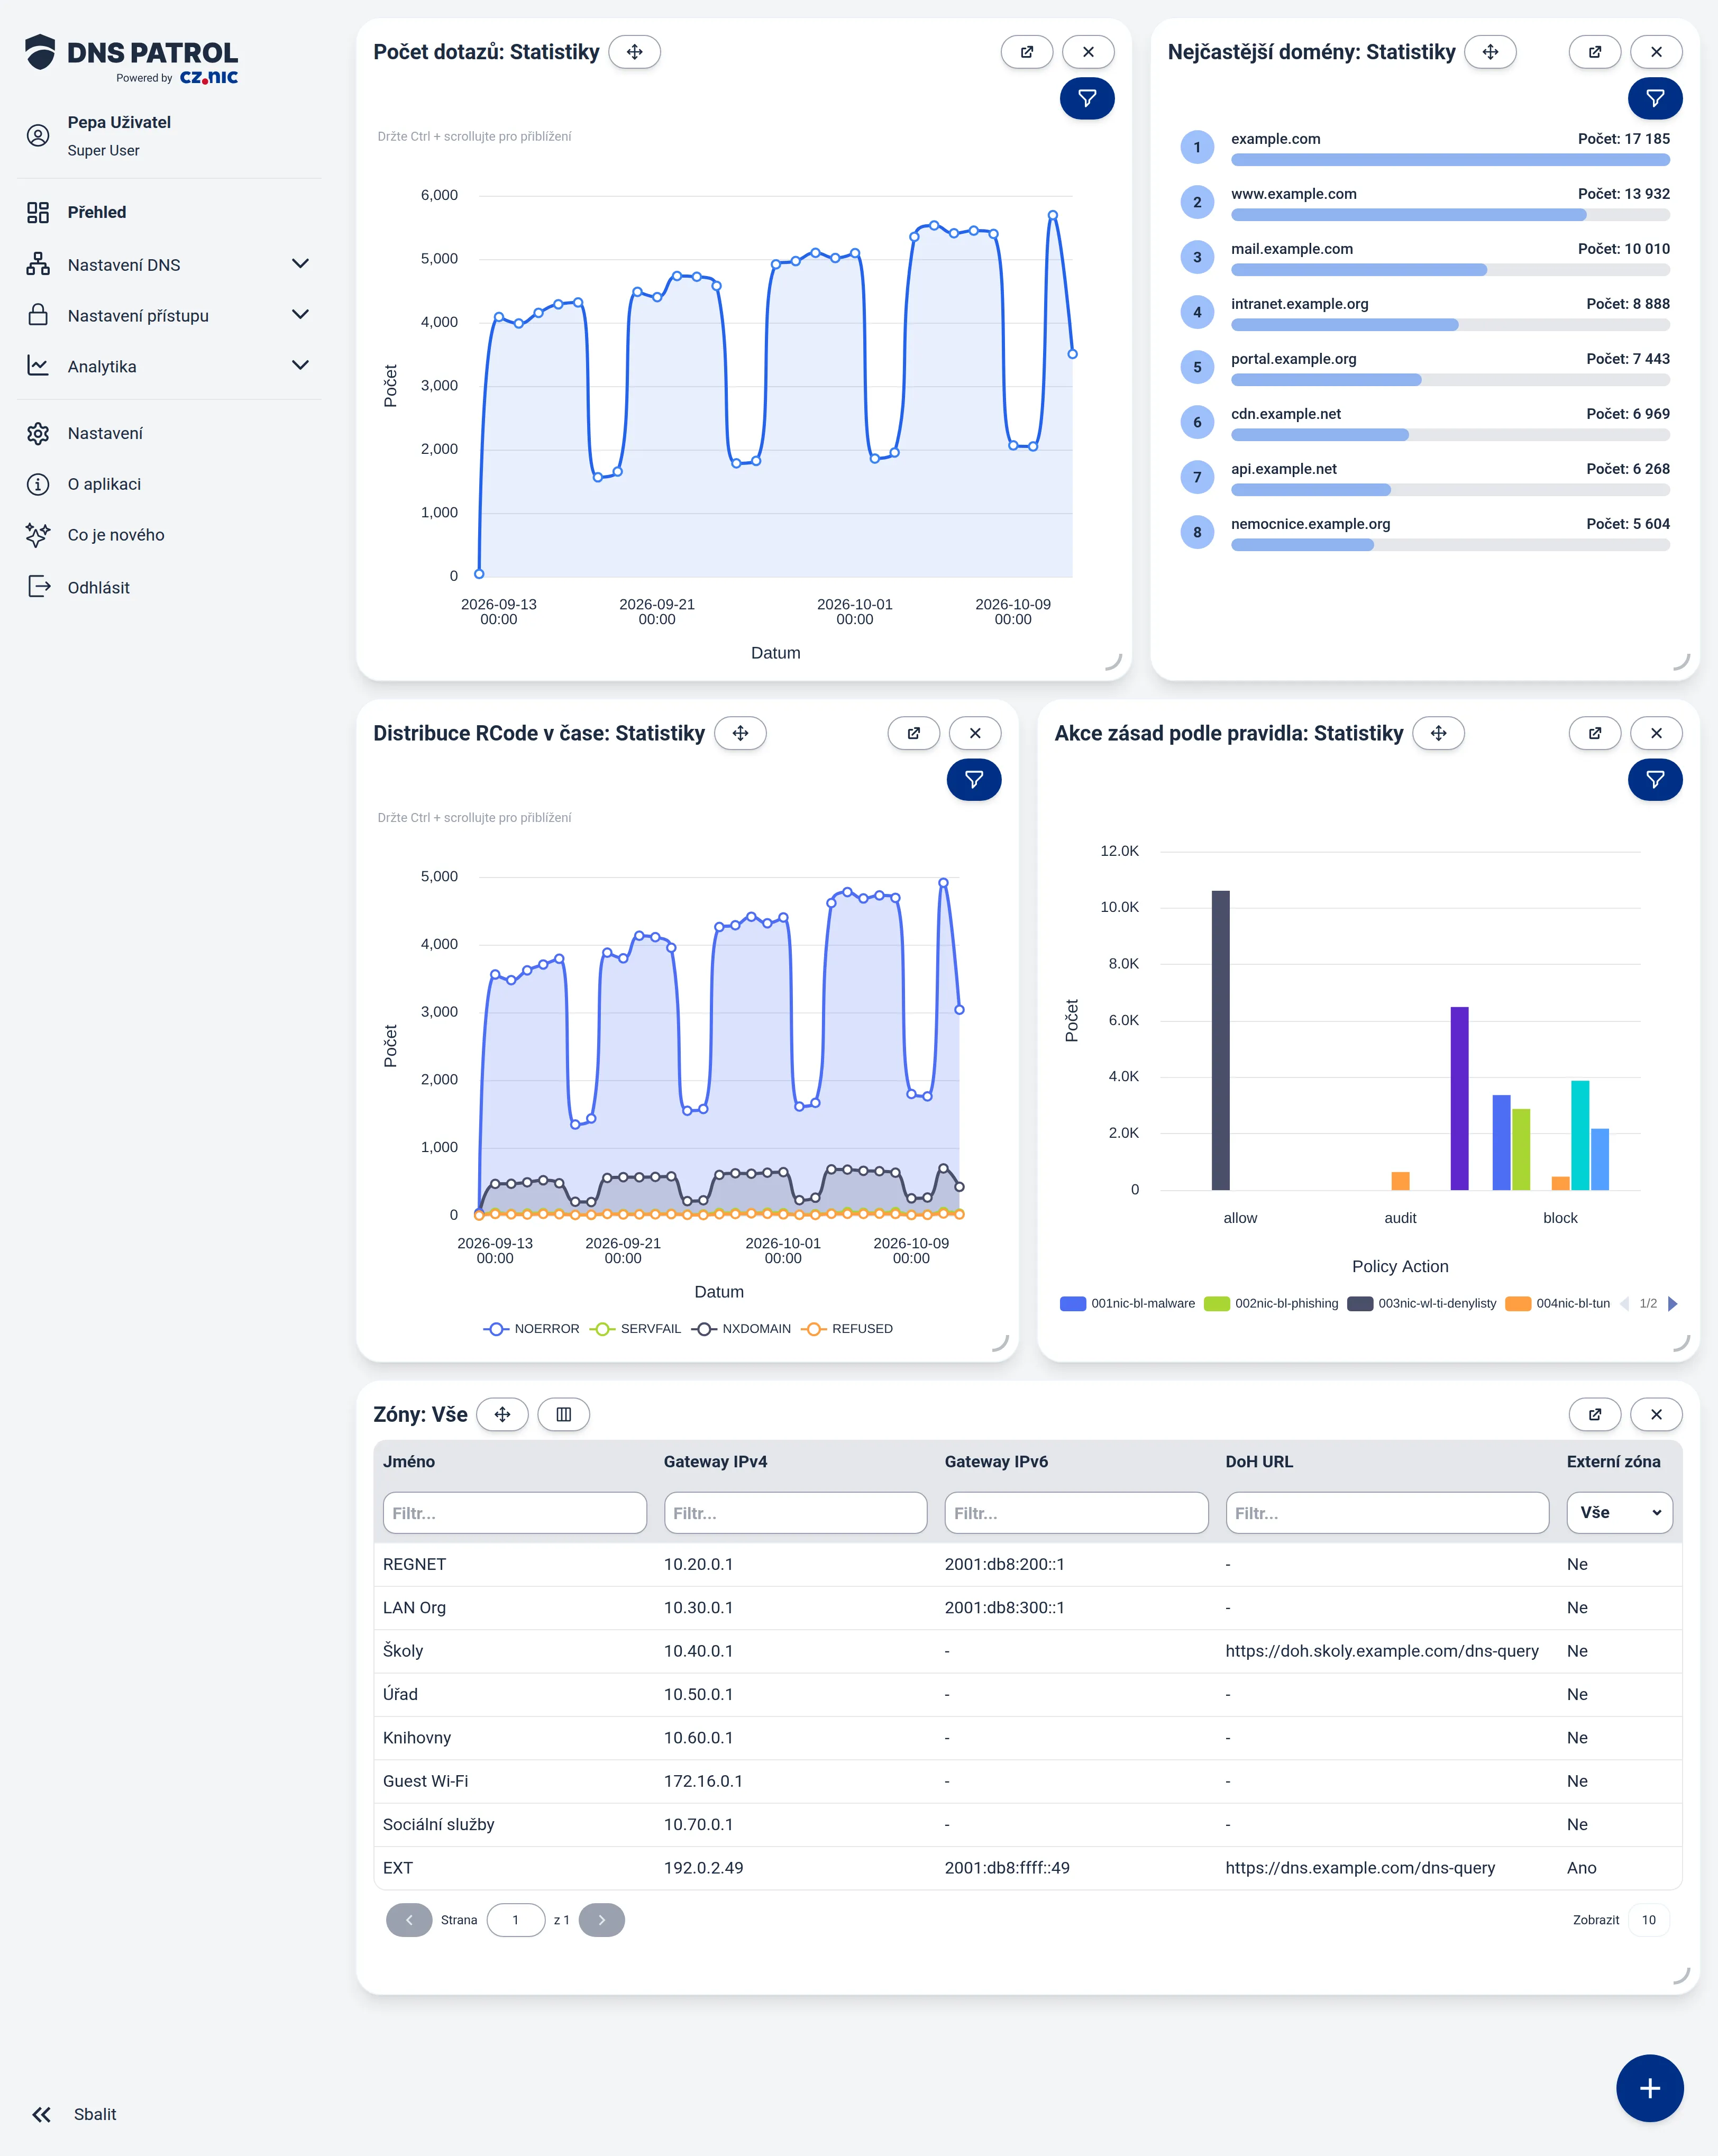This screenshot has height=2156, width=1718.
Task: Click move handle on Nejčastější domény widget
Action: point(1490,52)
